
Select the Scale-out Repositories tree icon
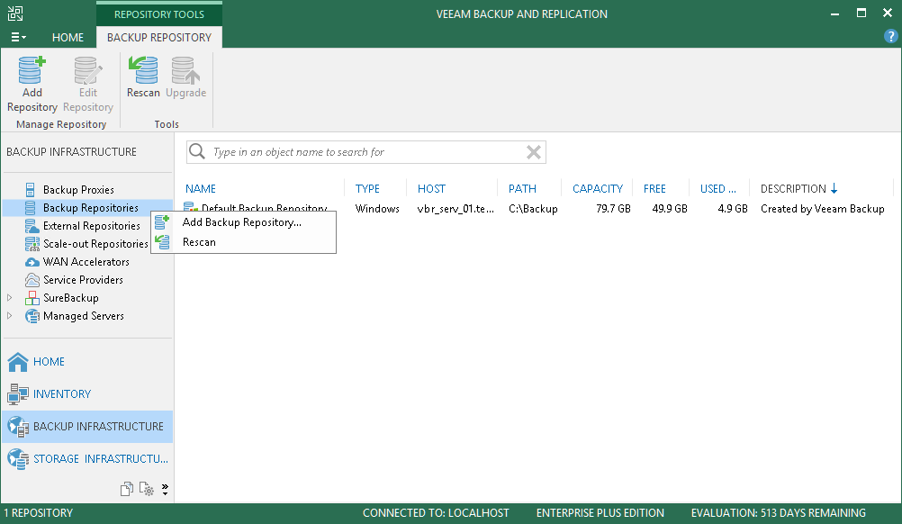click(32, 244)
